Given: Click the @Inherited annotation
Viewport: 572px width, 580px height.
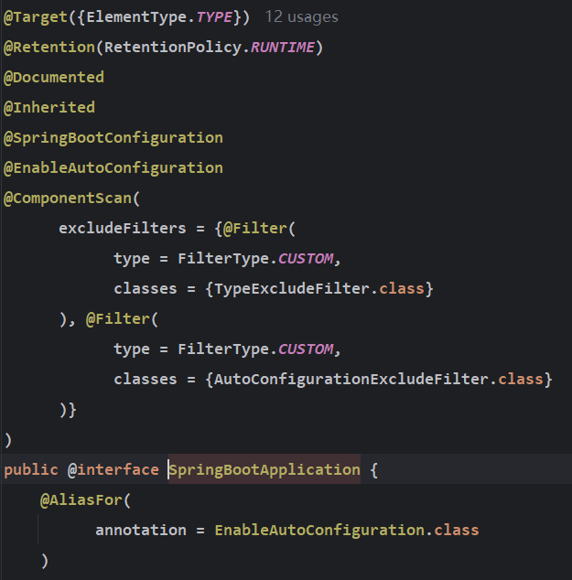Looking at the screenshot, I should [x=49, y=108].
